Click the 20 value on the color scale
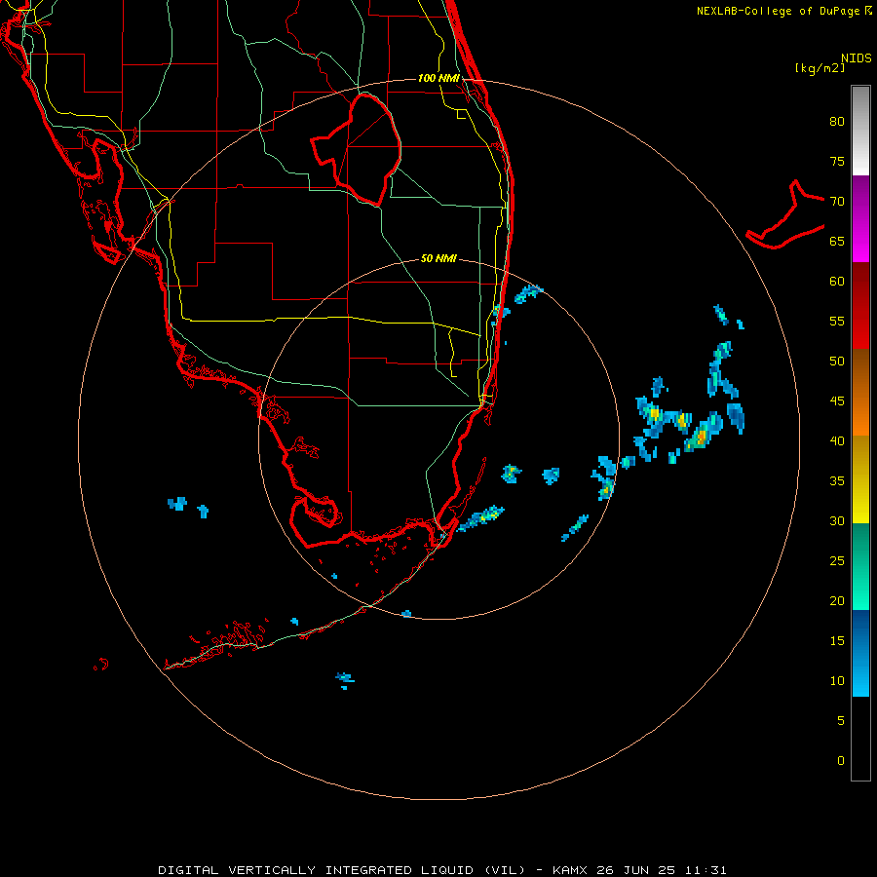The width and height of the screenshot is (877, 877). (x=837, y=600)
